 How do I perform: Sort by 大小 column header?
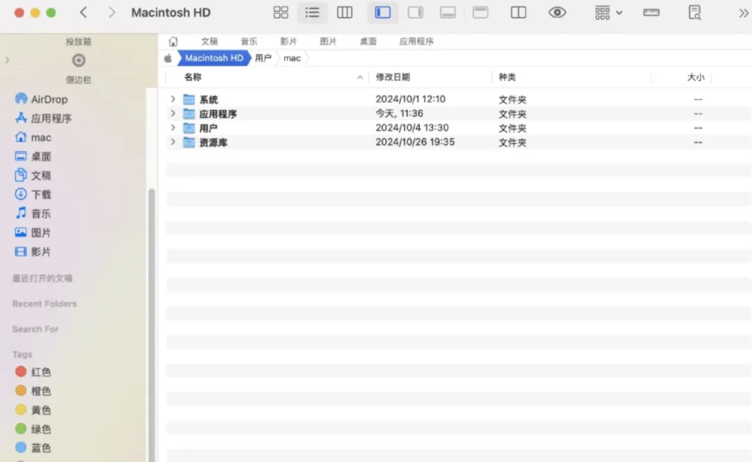[x=696, y=77]
